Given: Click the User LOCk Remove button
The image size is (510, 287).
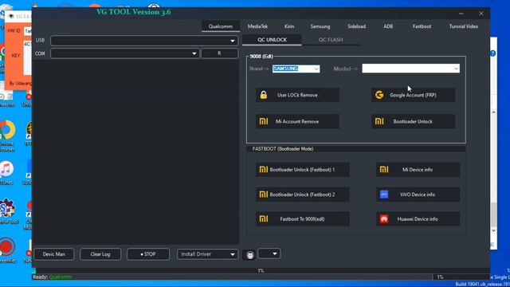Looking at the screenshot, I should (297, 95).
